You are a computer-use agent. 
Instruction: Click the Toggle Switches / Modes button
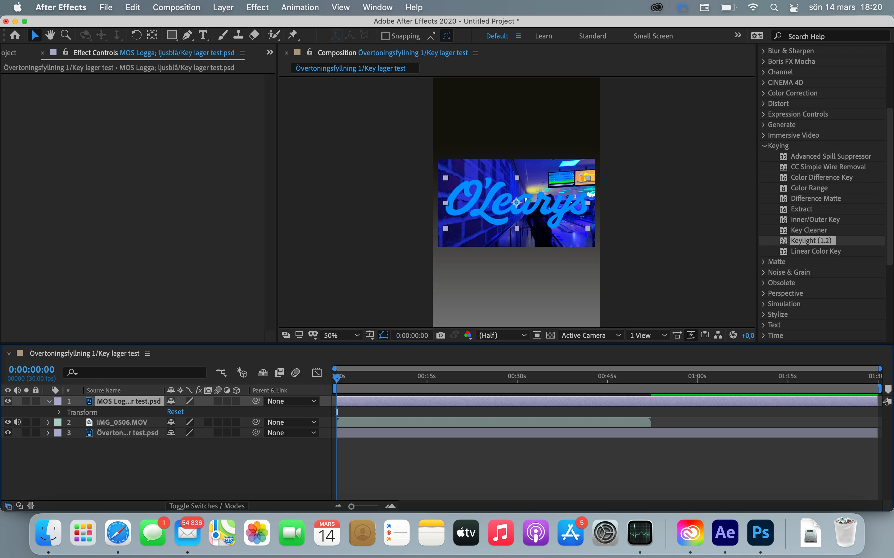(206, 506)
